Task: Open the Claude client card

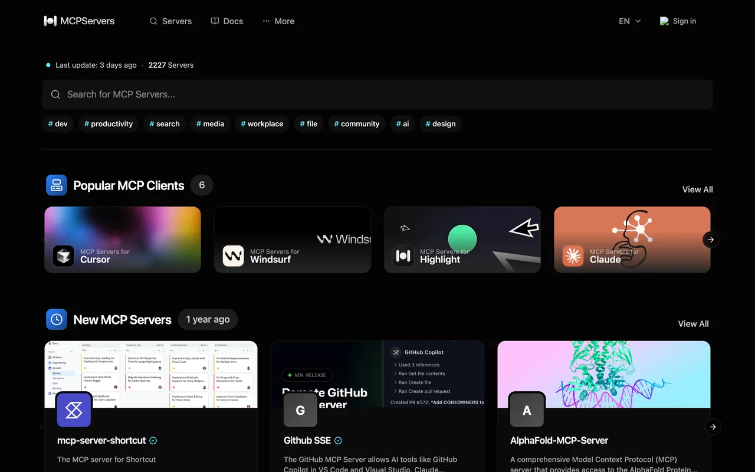Action: [632, 240]
